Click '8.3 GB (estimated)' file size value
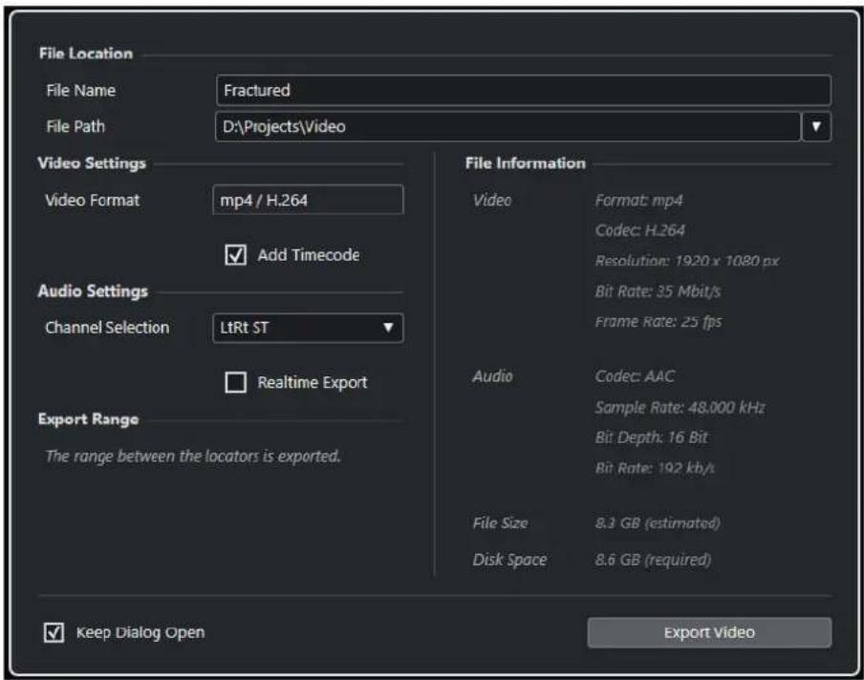864x680 pixels. pyautogui.click(x=658, y=523)
